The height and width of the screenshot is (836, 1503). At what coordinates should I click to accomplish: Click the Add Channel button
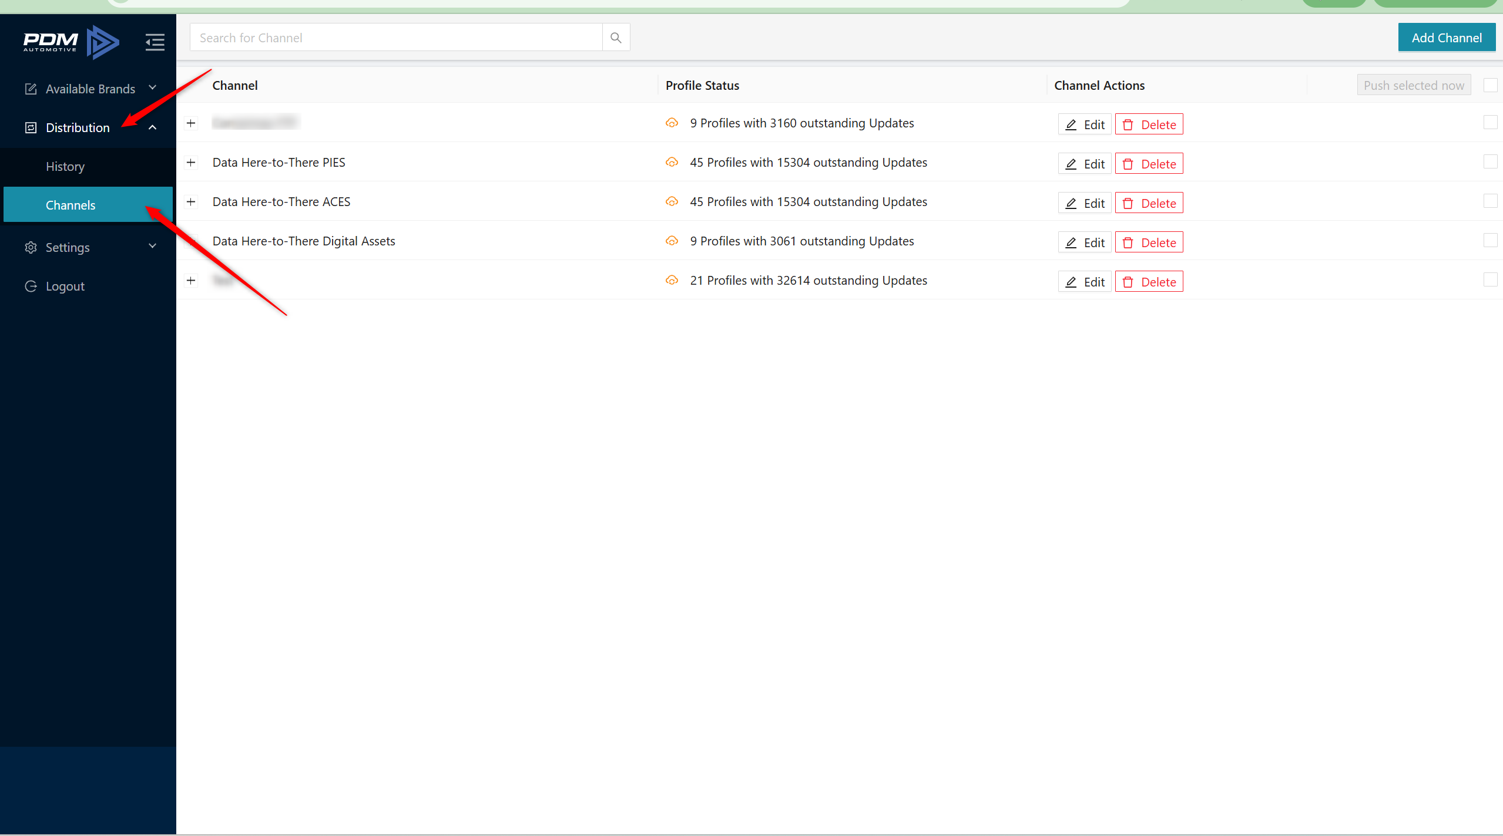[1446, 38]
